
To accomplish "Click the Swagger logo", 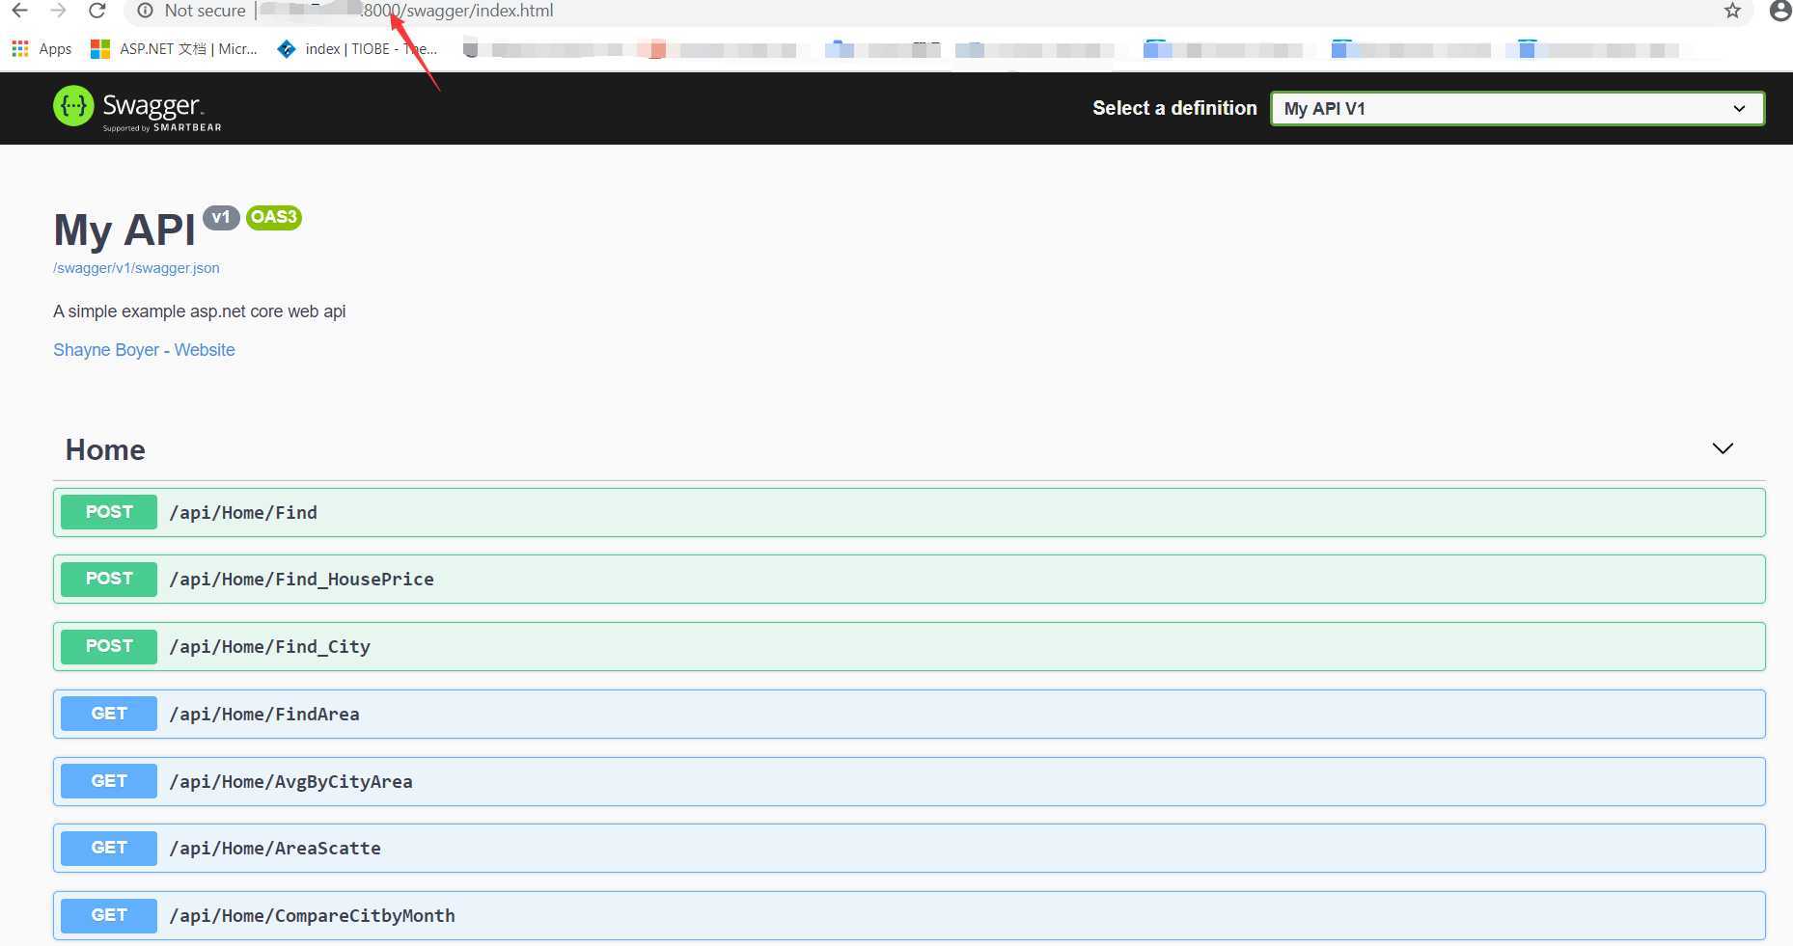I will [137, 108].
